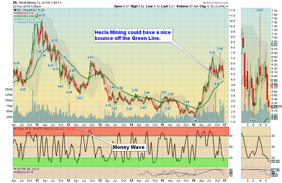
Task: Click the Low 5.10 value in header
Action: pyautogui.click(x=153, y=6)
